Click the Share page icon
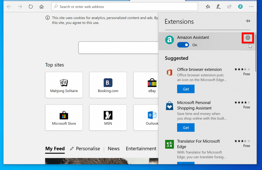Screen dimensions: 262x170 [x=229, y=7]
